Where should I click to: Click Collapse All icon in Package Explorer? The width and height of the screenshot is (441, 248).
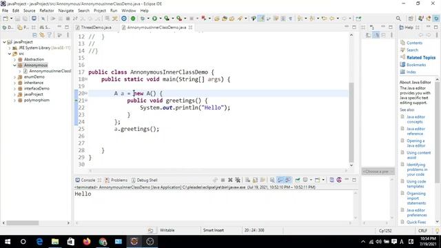[x=35, y=35]
